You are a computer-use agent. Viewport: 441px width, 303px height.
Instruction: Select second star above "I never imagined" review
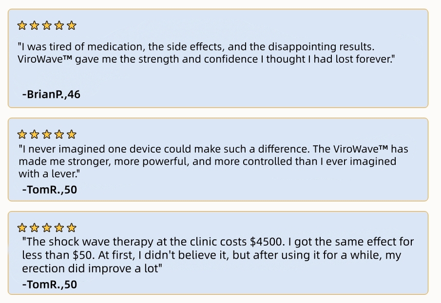(35, 134)
